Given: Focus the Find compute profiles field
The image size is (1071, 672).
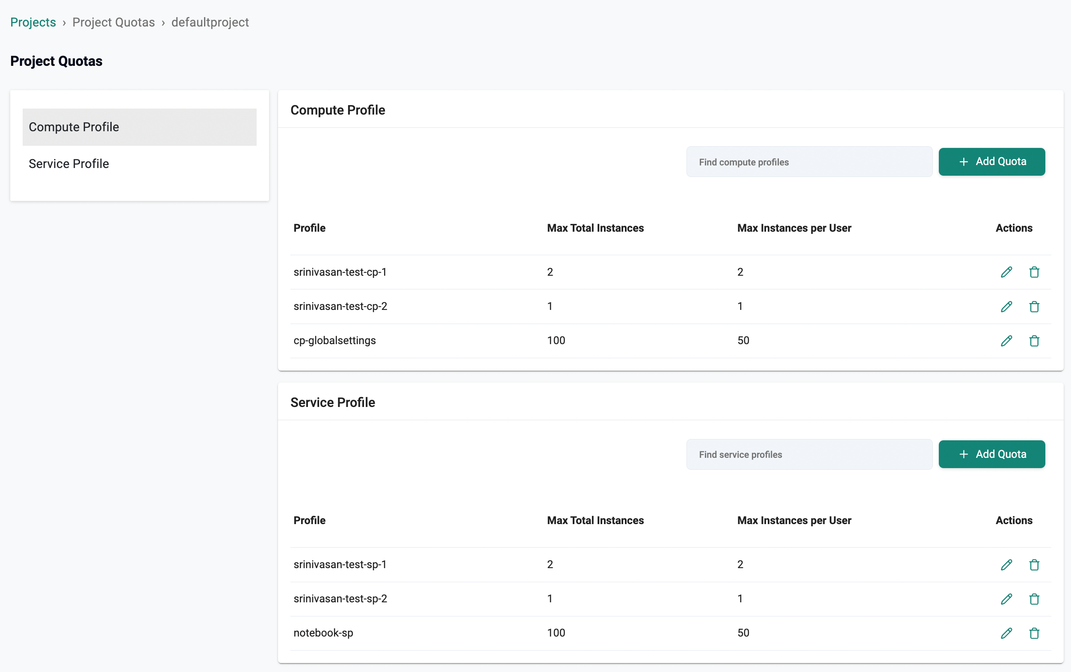Looking at the screenshot, I should 809,162.
